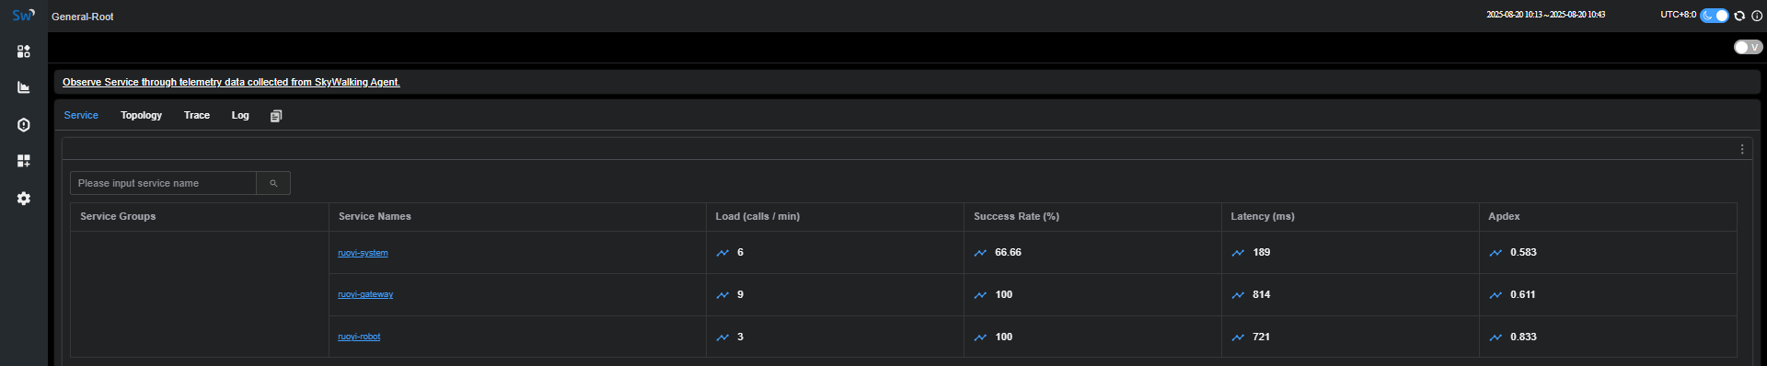The image size is (1767, 366).
Task: Open the three-dot widget menu
Action: point(1742,149)
